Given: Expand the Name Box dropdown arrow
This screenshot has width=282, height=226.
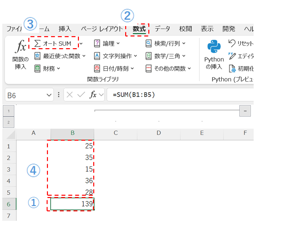Looking at the screenshot, I should coord(49,95).
